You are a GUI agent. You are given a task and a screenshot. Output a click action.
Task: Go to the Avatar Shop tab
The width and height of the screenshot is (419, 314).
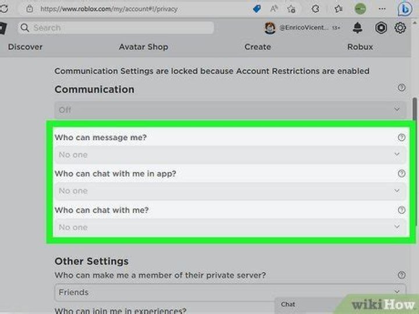143,47
